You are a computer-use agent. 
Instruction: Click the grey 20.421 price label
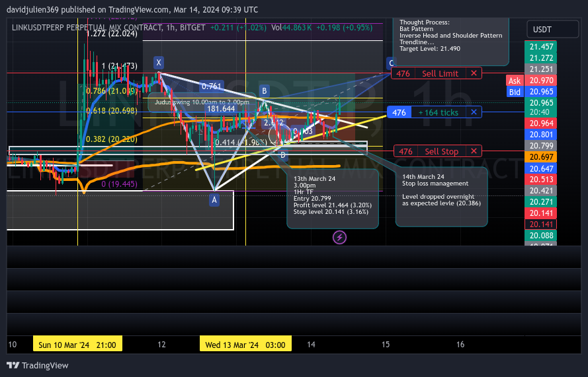pyautogui.click(x=541, y=191)
